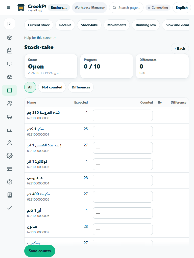Click Counted field for سكر 1 كجم

123,132
